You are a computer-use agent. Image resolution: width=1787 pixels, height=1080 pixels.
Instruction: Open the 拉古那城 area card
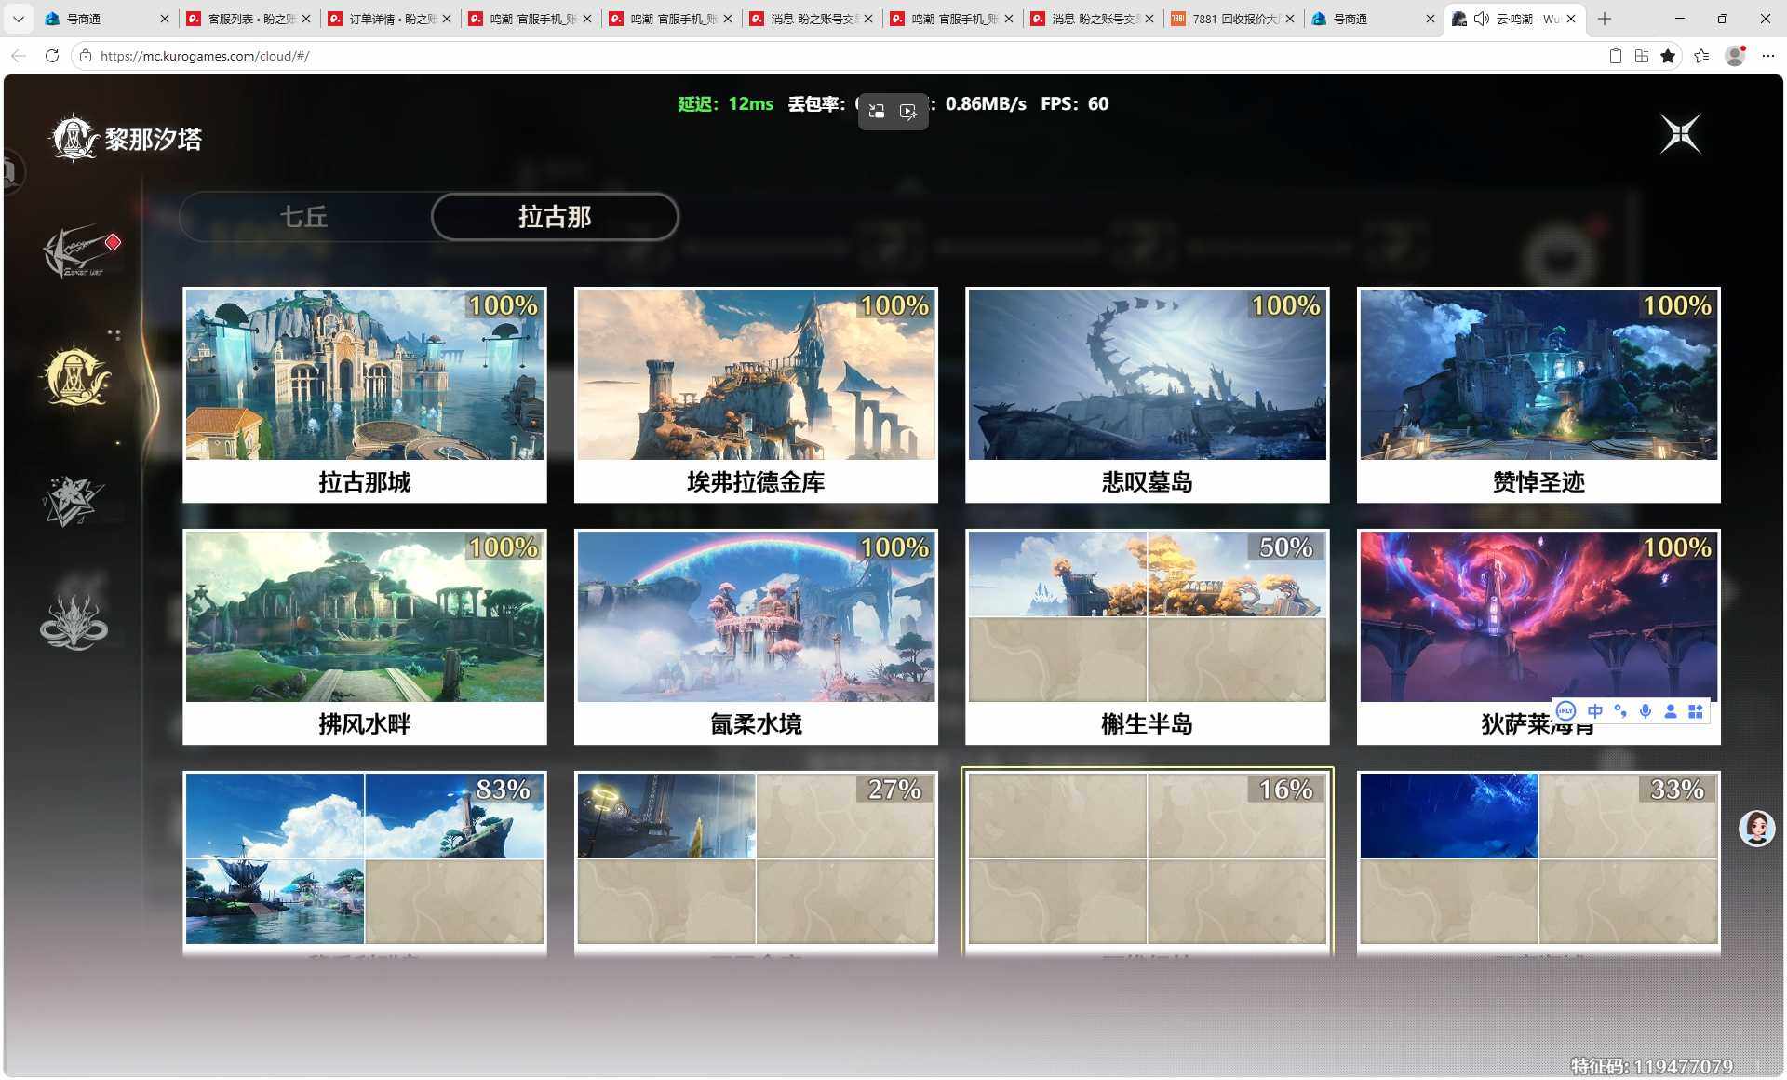(365, 395)
